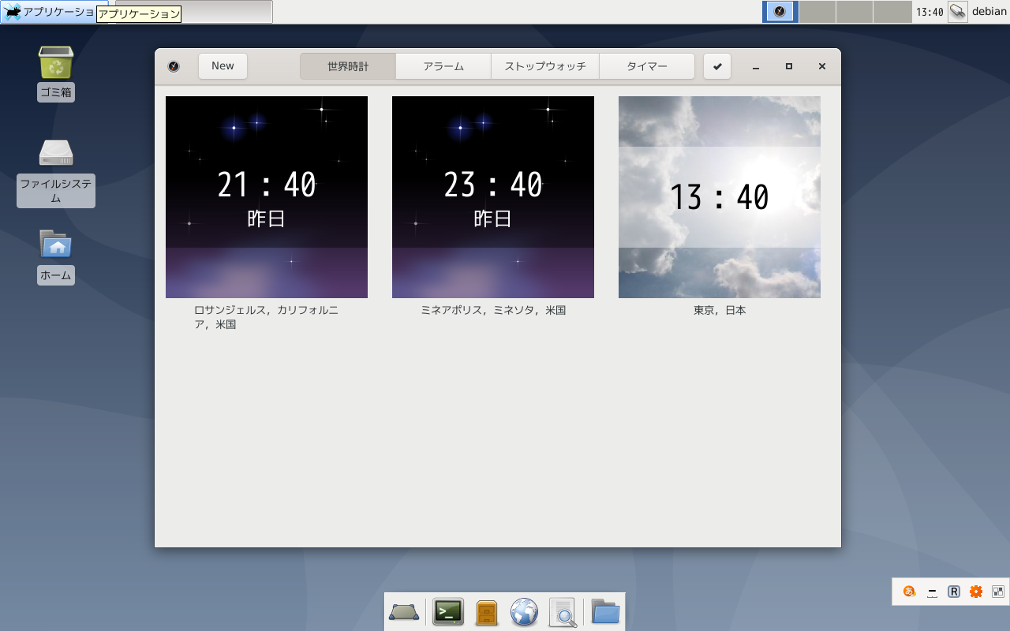This screenshot has width=1010, height=631.
Task: Click the fcitx input method icon in the tray
Action: click(910, 592)
